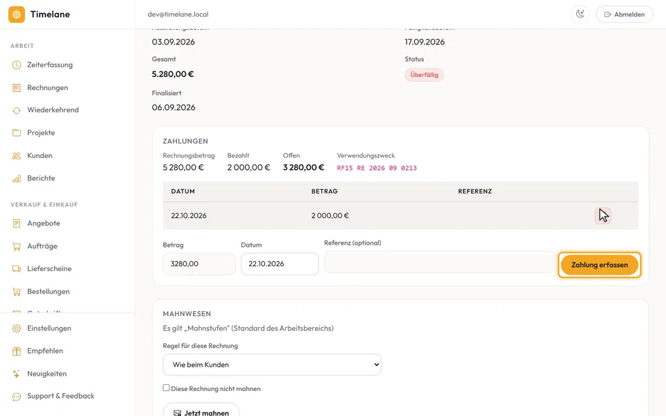The height and width of the screenshot is (416, 666).
Task: Delete the 22.10.2026 payment row
Action: point(603,216)
